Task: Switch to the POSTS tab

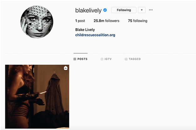Action: (x=81, y=59)
